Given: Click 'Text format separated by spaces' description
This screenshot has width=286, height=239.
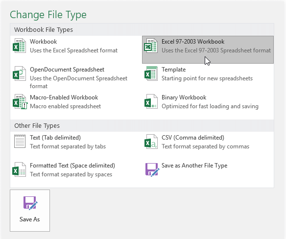Looking at the screenshot, I should click(71, 174).
